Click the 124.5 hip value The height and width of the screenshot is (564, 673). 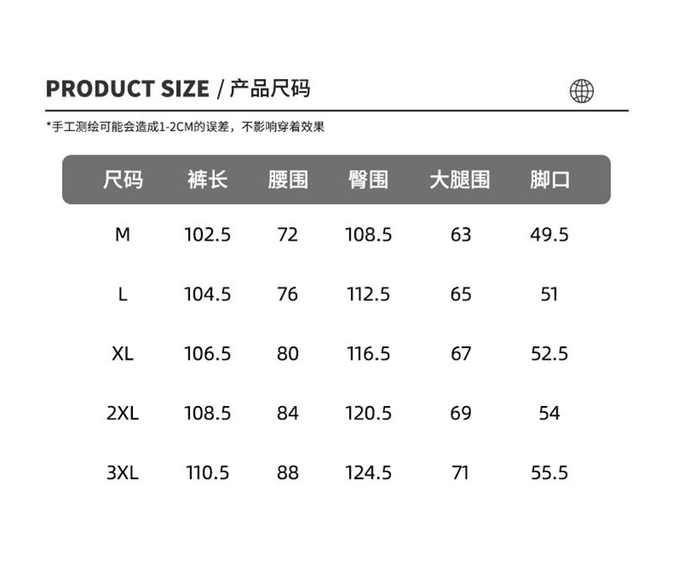(368, 473)
